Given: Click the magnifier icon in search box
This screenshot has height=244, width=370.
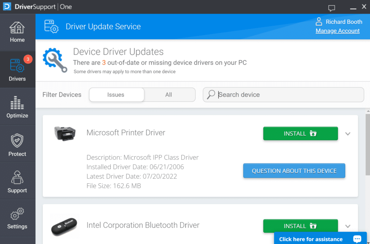Looking at the screenshot, I should (211, 95).
